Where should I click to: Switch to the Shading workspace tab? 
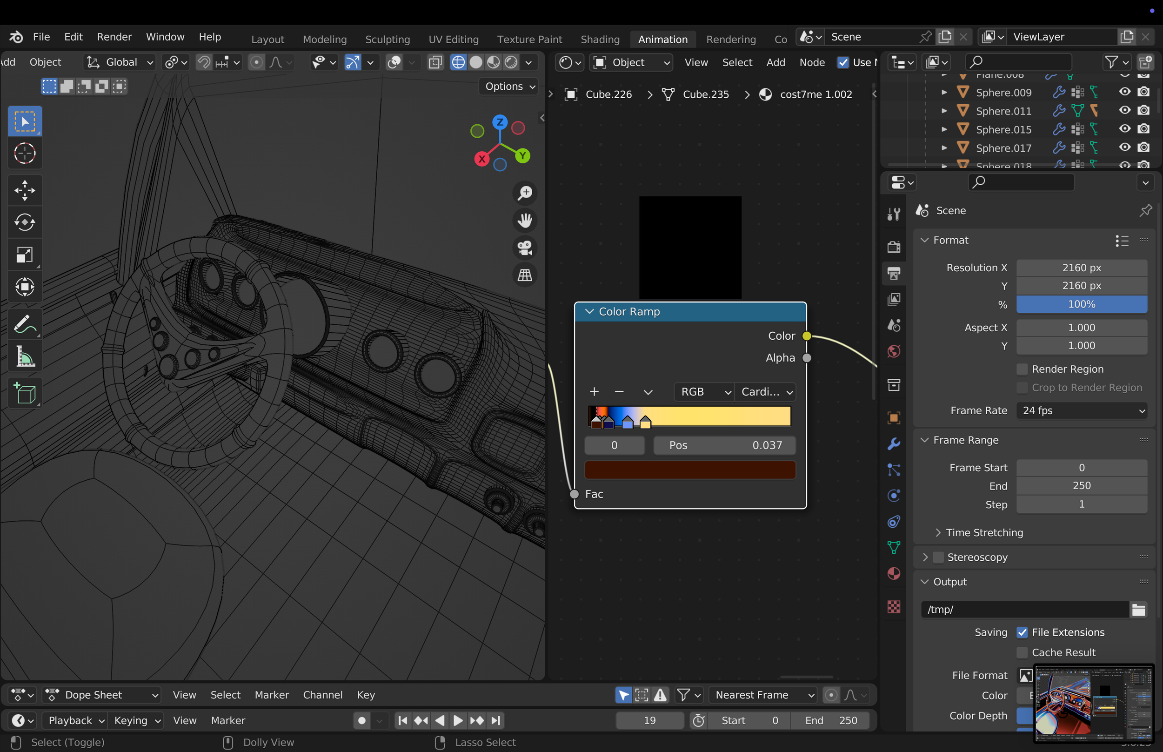tap(600, 39)
